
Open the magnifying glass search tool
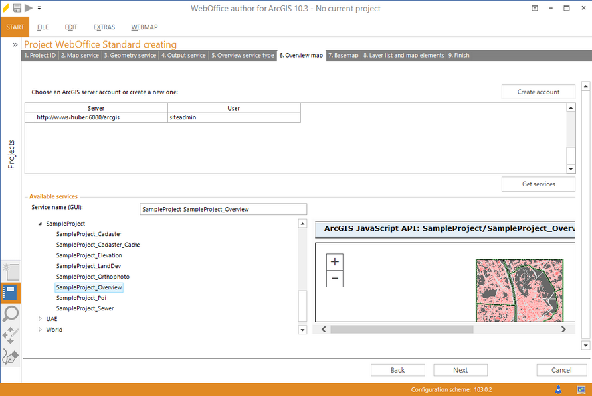tap(11, 314)
